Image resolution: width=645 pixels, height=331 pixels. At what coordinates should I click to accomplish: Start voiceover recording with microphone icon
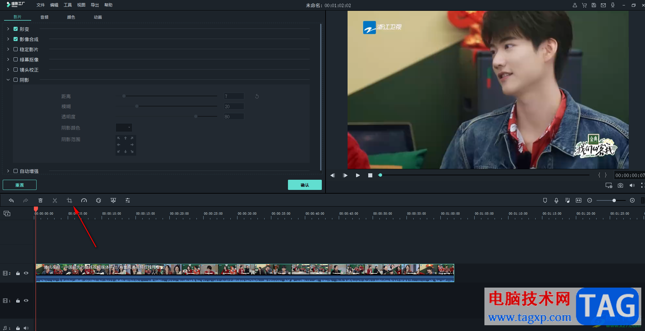(556, 200)
